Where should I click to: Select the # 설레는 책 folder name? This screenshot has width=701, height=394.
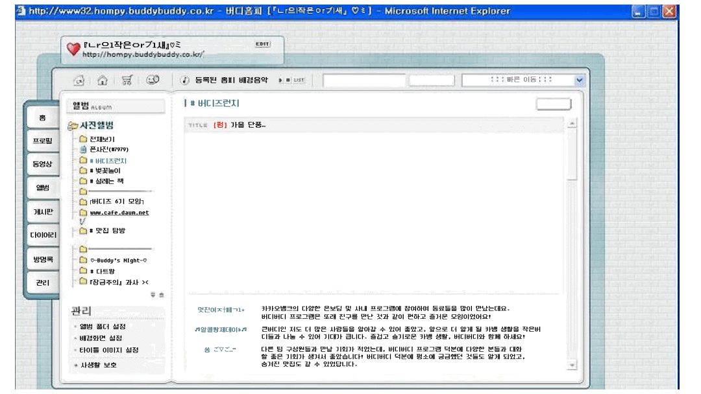pyautogui.click(x=106, y=181)
